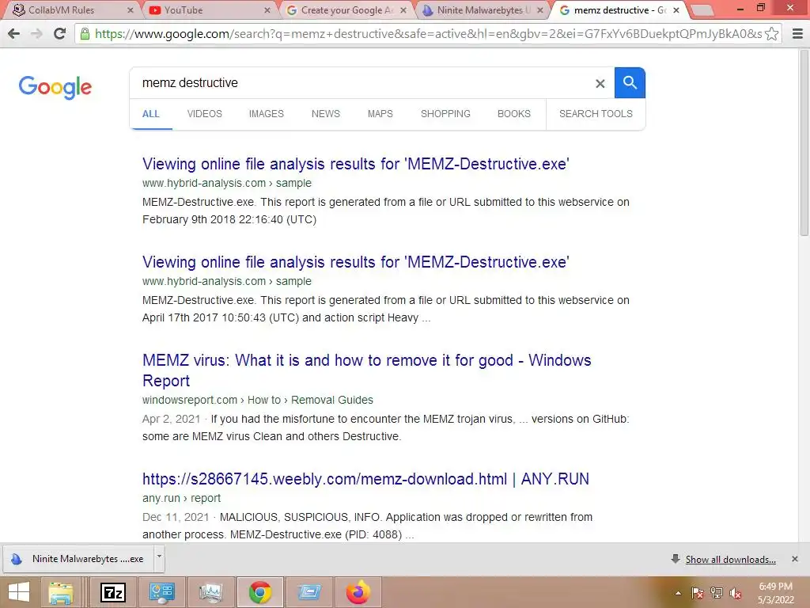Close the Ninite Malwarebytes tab
The height and width of the screenshot is (608, 810).
click(539, 9)
